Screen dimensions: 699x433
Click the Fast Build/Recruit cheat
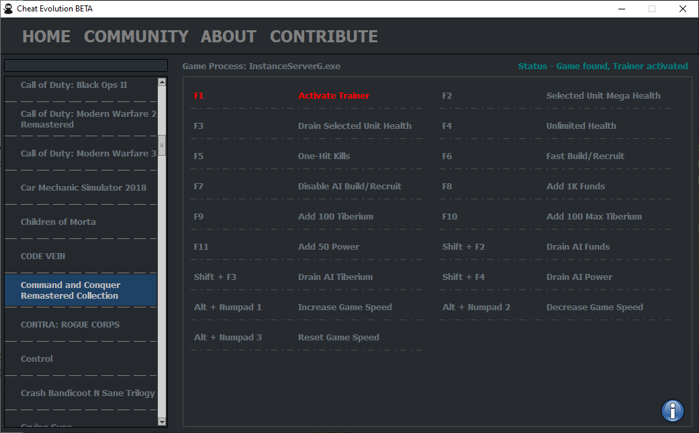tap(585, 156)
